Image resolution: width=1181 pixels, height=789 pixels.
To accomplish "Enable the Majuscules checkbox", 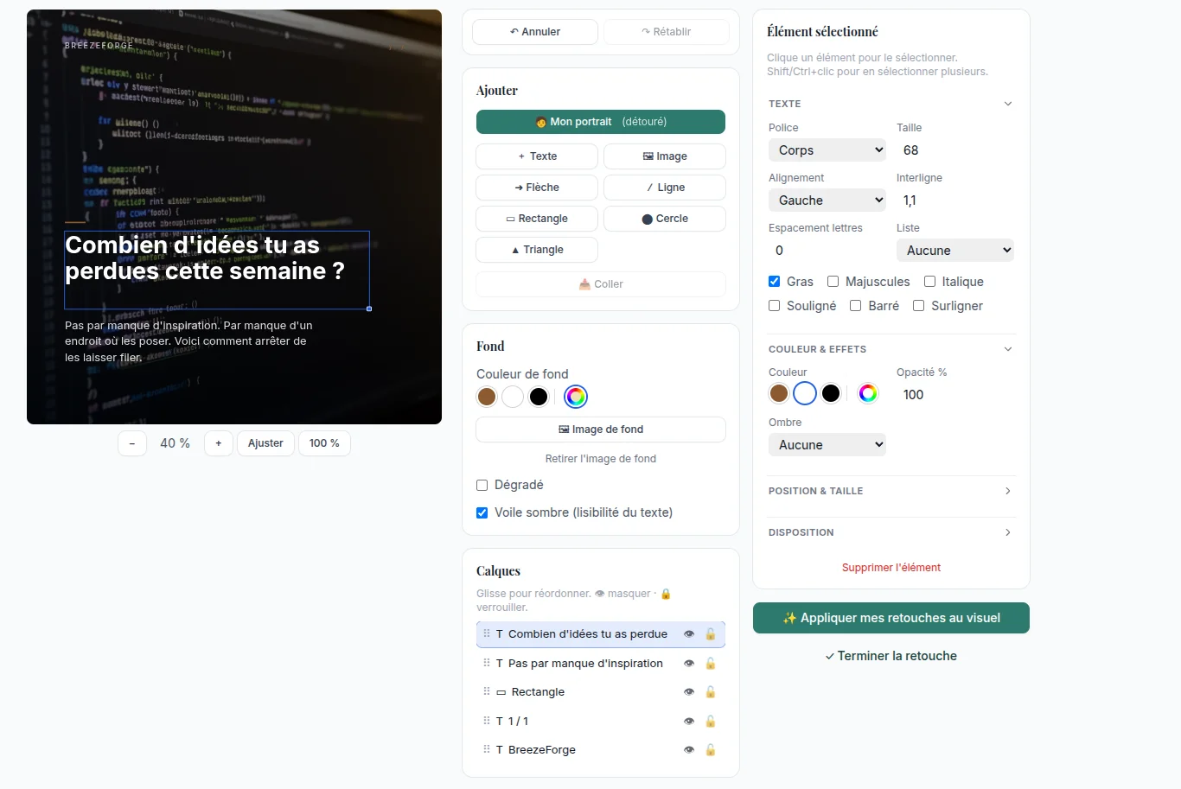I will [x=833, y=282].
